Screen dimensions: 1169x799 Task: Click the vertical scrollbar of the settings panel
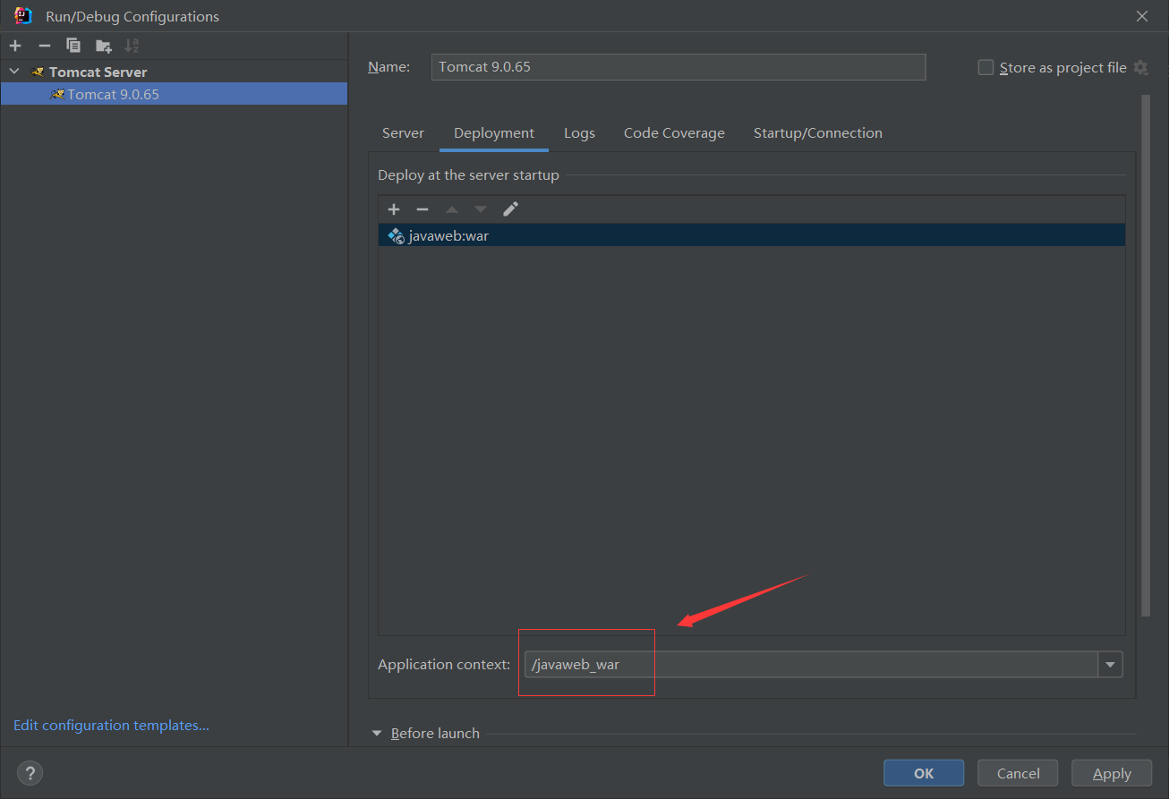1146,355
